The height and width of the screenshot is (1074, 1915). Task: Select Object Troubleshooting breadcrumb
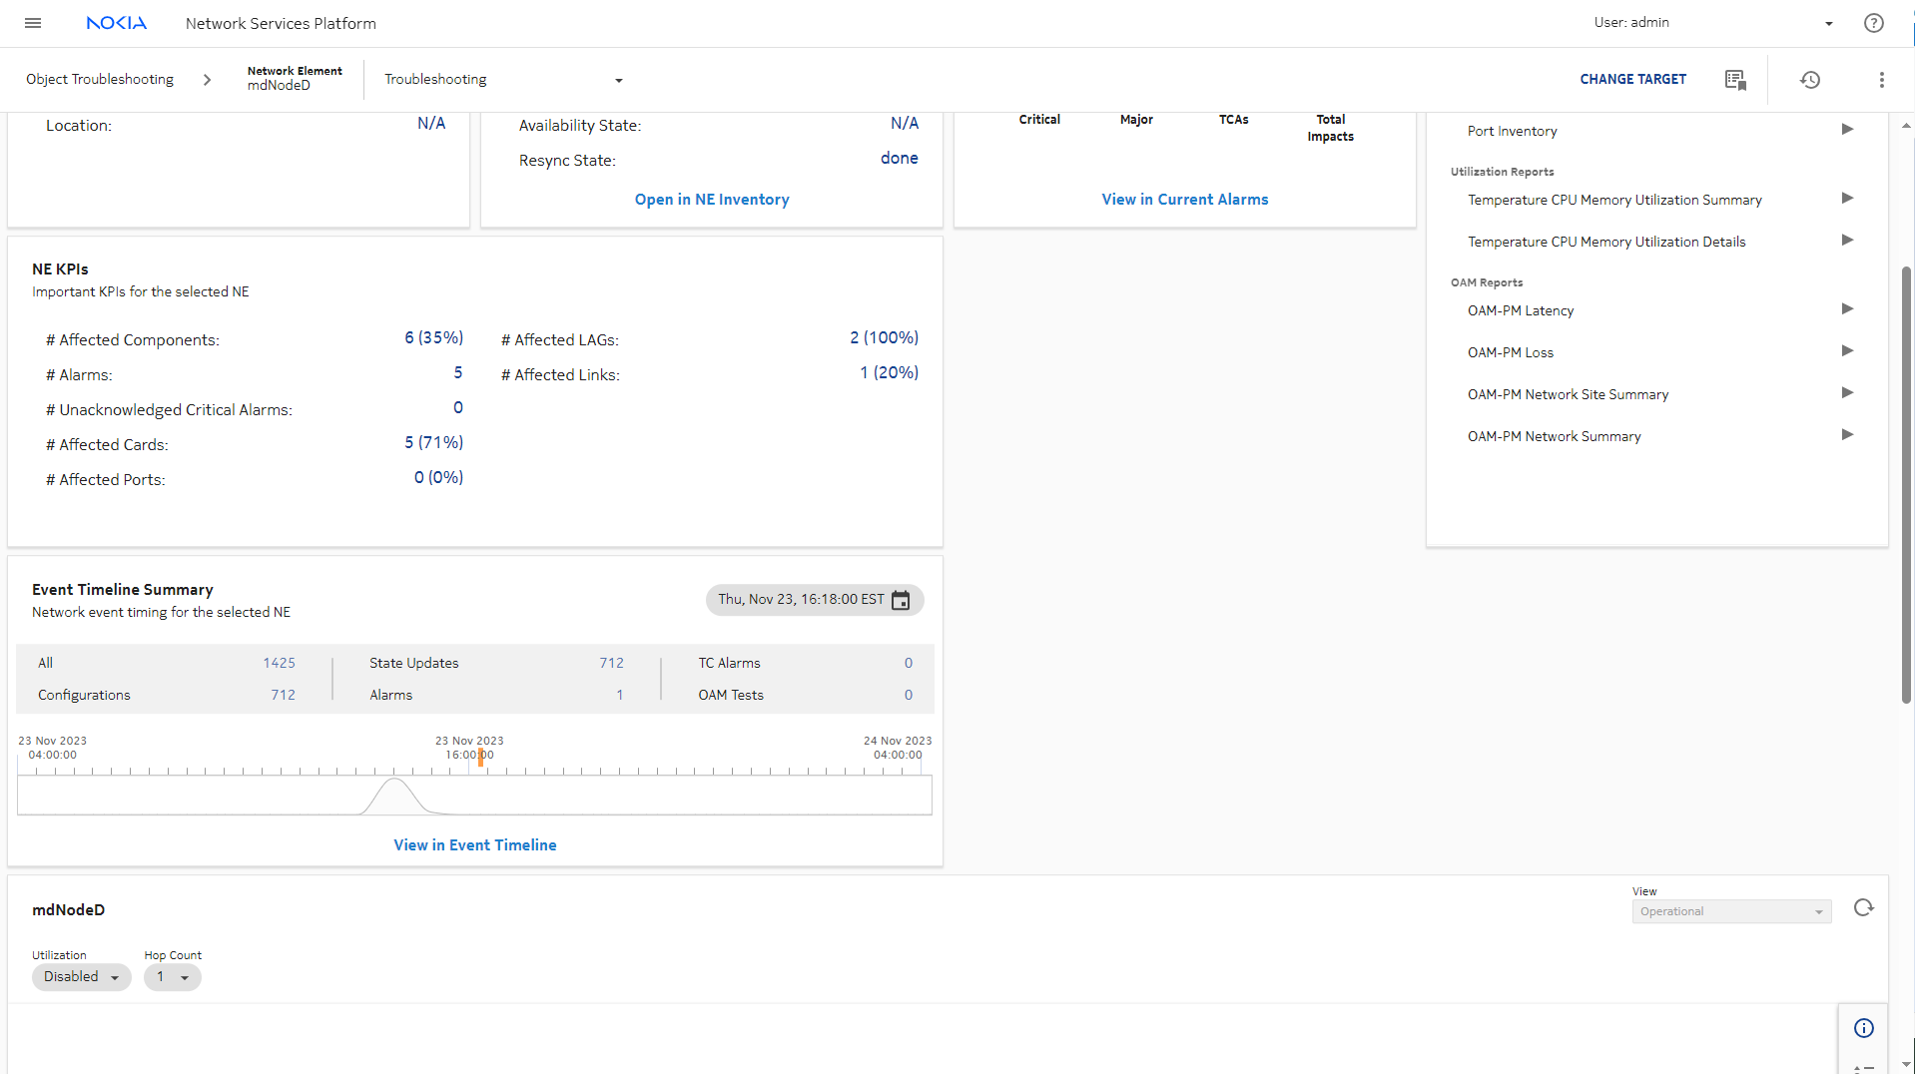click(100, 80)
